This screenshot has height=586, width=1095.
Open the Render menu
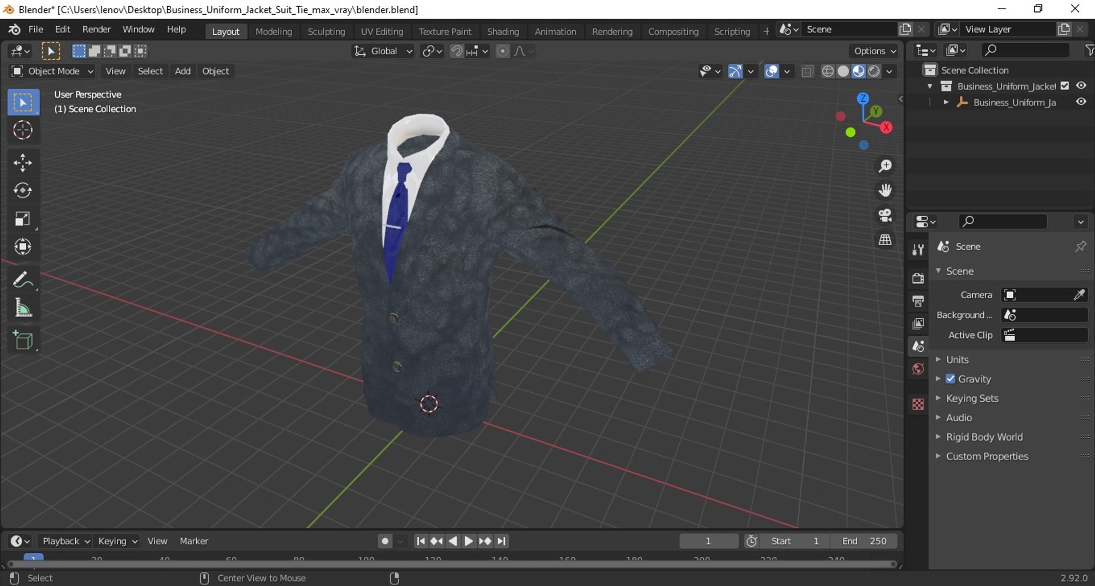(x=96, y=30)
